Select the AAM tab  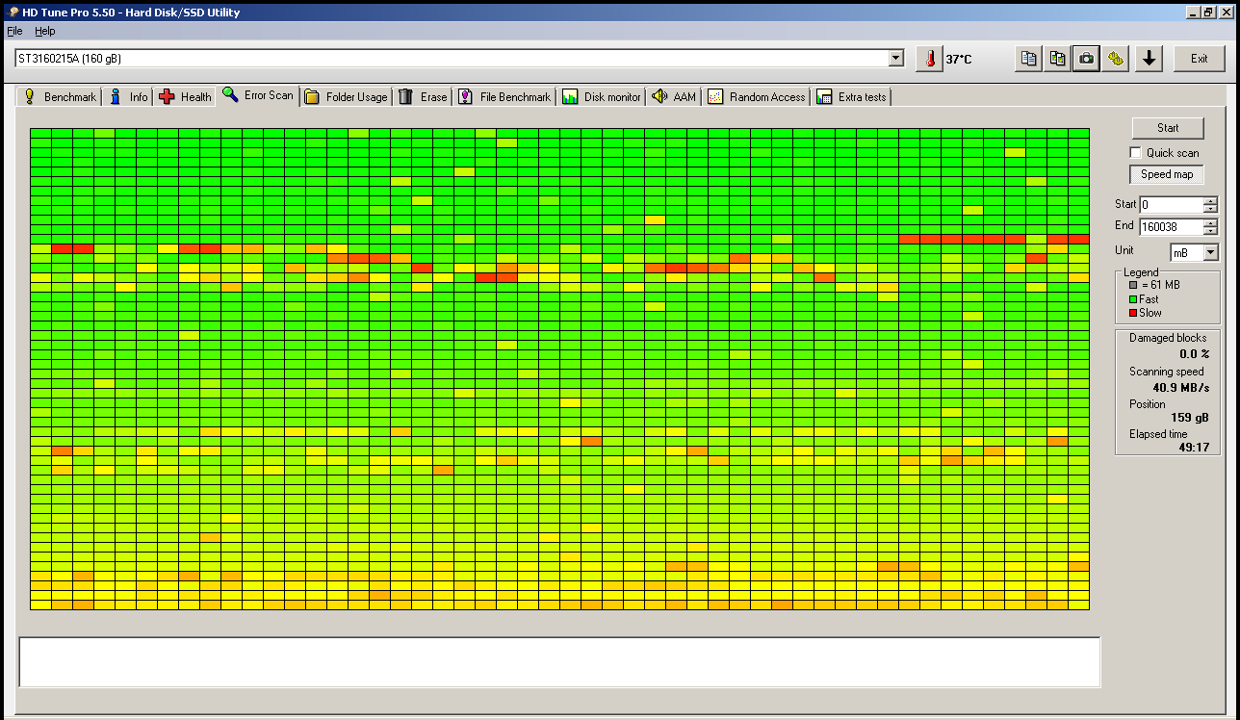pos(674,97)
